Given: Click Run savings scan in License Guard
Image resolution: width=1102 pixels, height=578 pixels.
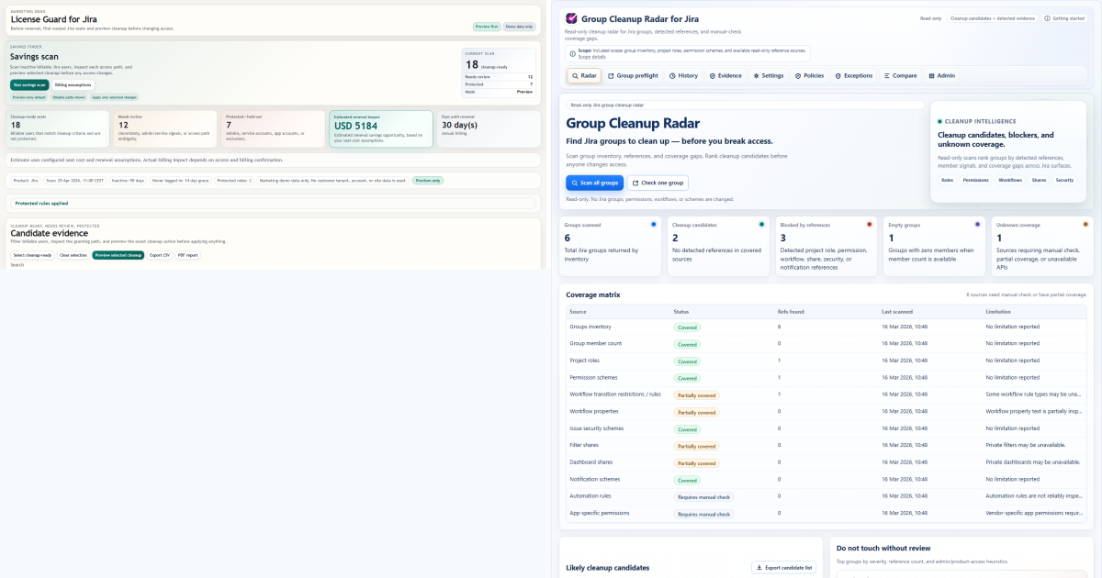Looking at the screenshot, I should click(x=29, y=84).
